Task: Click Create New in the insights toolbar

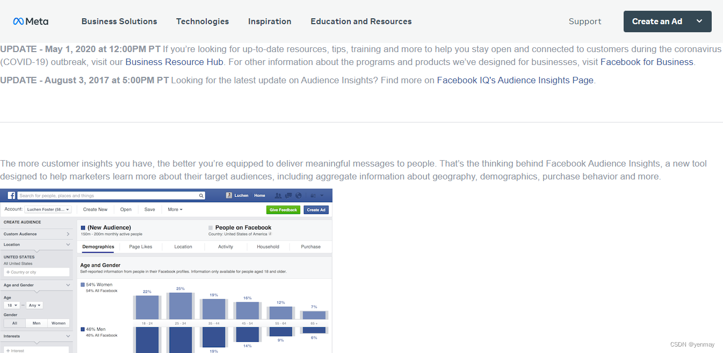Action: click(95, 210)
